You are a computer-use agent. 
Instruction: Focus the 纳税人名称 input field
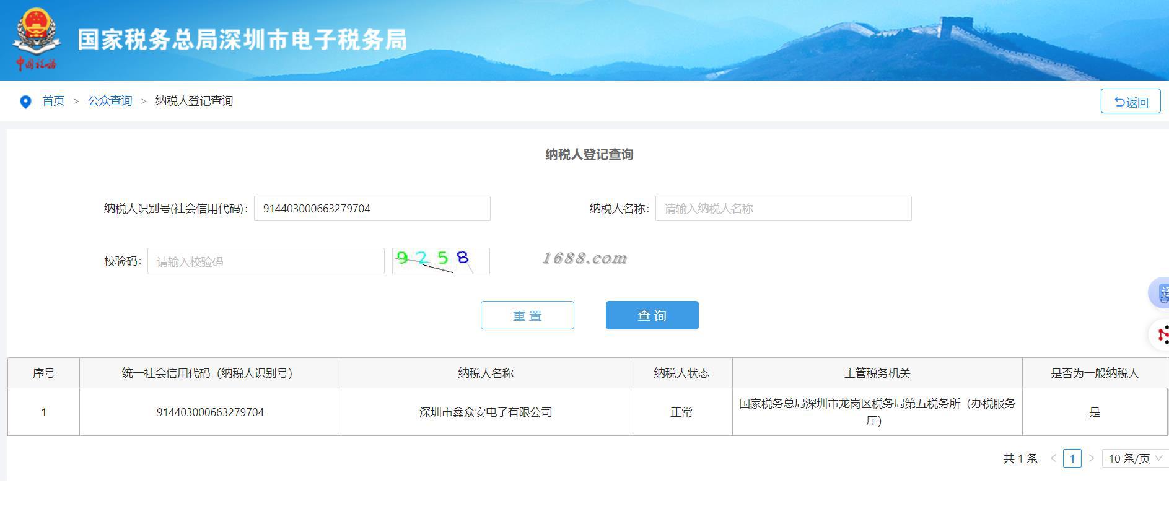coord(783,209)
